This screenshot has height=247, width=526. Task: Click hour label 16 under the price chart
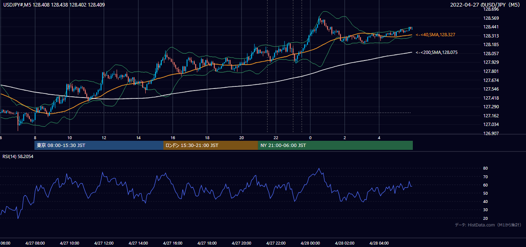click(x=173, y=138)
